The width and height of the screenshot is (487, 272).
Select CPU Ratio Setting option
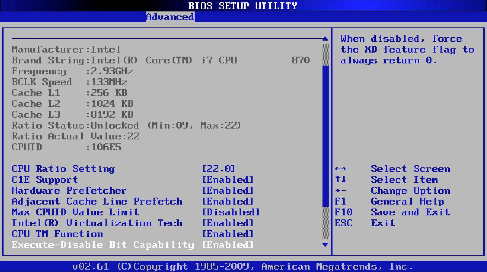tap(63, 169)
